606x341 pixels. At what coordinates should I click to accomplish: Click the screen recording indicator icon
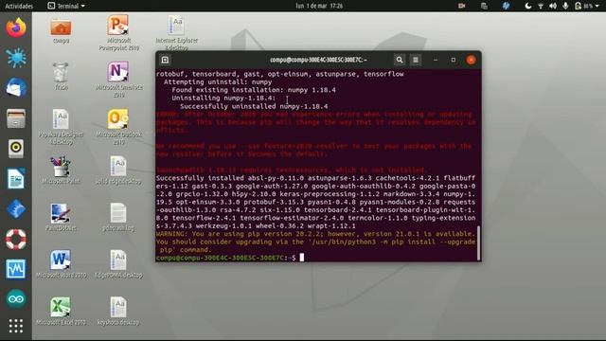click(461, 6)
